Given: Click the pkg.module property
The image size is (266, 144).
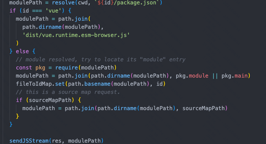Looking at the screenshot, I should pos(192,76).
